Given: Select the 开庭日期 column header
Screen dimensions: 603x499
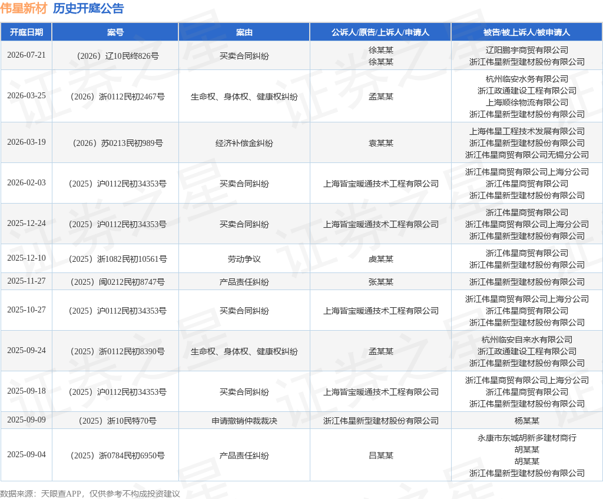Looking at the screenshot, I should (26, 32).
